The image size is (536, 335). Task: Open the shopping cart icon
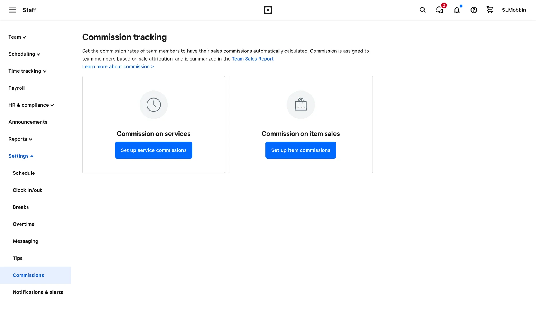(x=490, y=10)
